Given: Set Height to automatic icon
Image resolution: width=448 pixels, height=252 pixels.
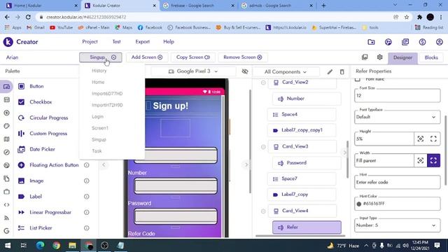Looking at the screenshot, I should [x=420, y=139].
